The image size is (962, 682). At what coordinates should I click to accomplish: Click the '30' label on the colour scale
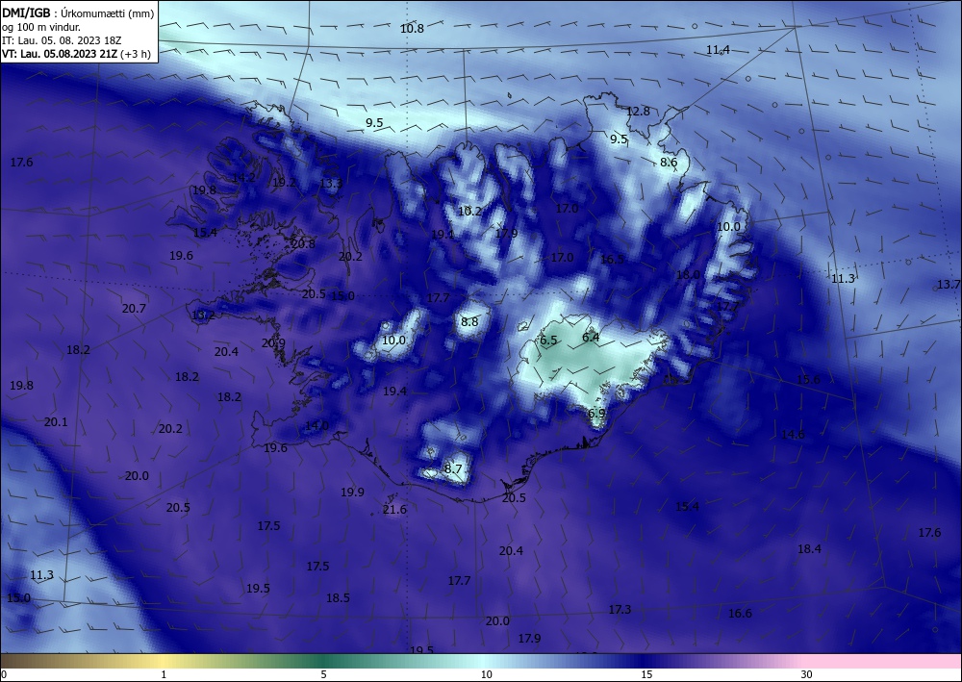click(x=806, y=674)
